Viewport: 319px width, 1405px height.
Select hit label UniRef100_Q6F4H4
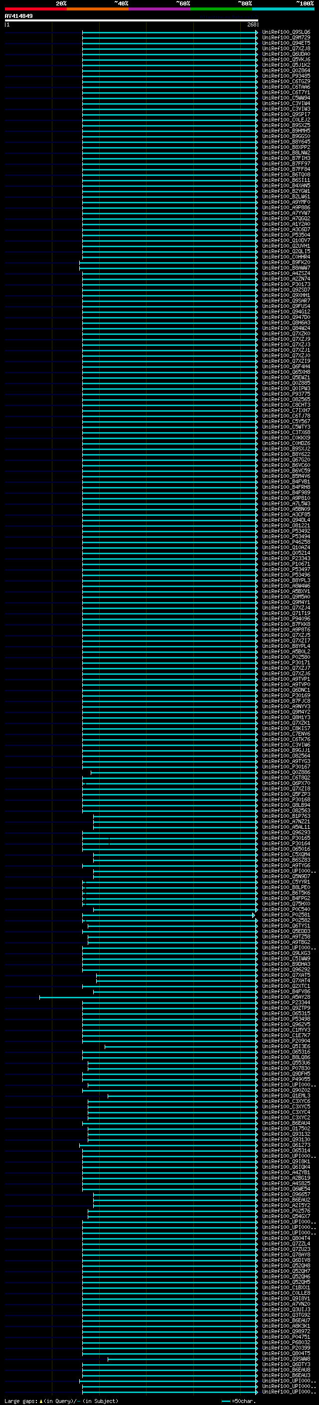point(286,366)
